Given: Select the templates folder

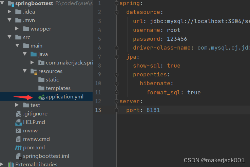Looking at the screenshot, I should 58,88.
